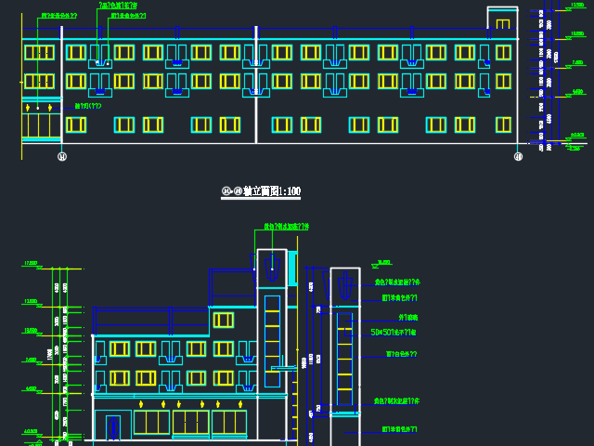This screenshot has width=594, height=446.
Task: Click the elevation drawing title with scale 1:100
Action: tap(261, 191)
